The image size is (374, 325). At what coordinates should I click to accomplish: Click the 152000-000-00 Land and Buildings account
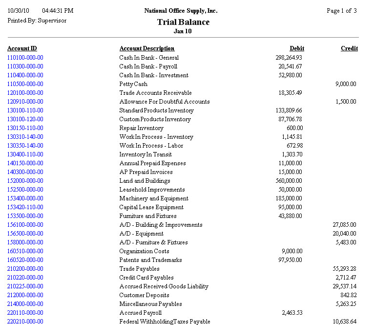[x=25, y=181]
